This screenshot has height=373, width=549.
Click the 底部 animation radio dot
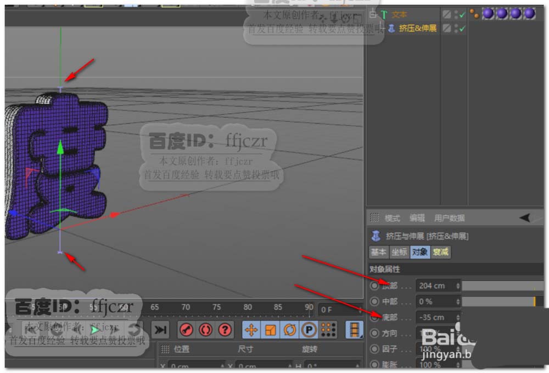pos(374,318)
